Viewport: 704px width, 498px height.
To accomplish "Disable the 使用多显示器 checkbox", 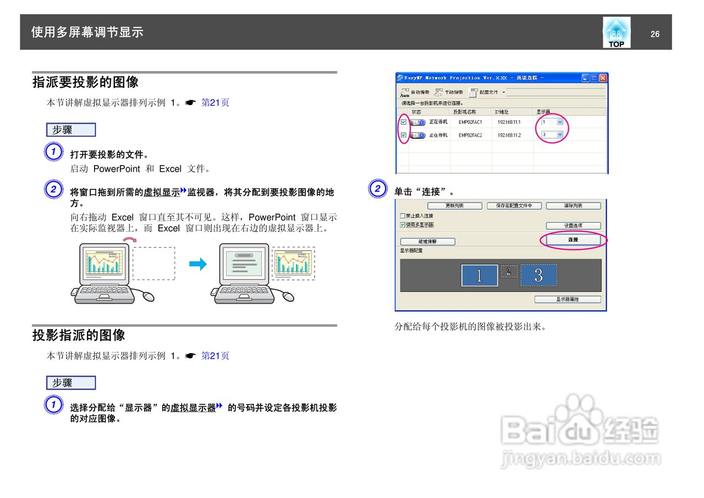I will click(402, 225).
